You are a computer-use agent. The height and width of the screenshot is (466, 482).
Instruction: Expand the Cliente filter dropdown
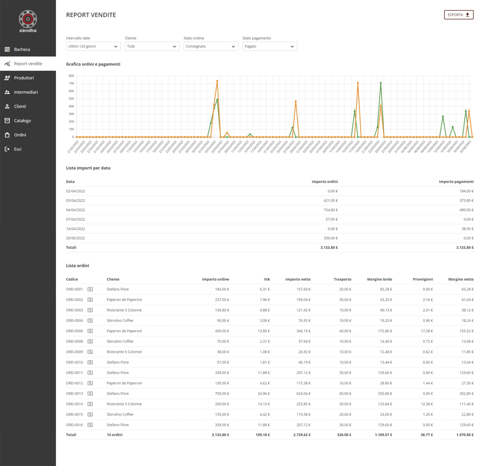152,46
